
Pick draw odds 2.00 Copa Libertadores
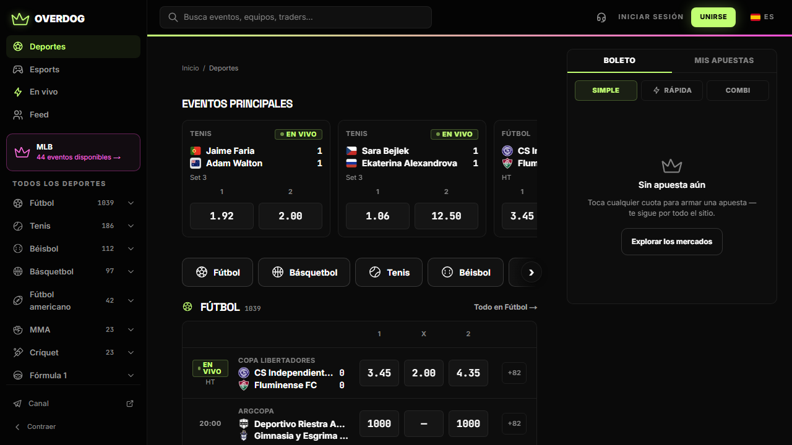[424, 373]
